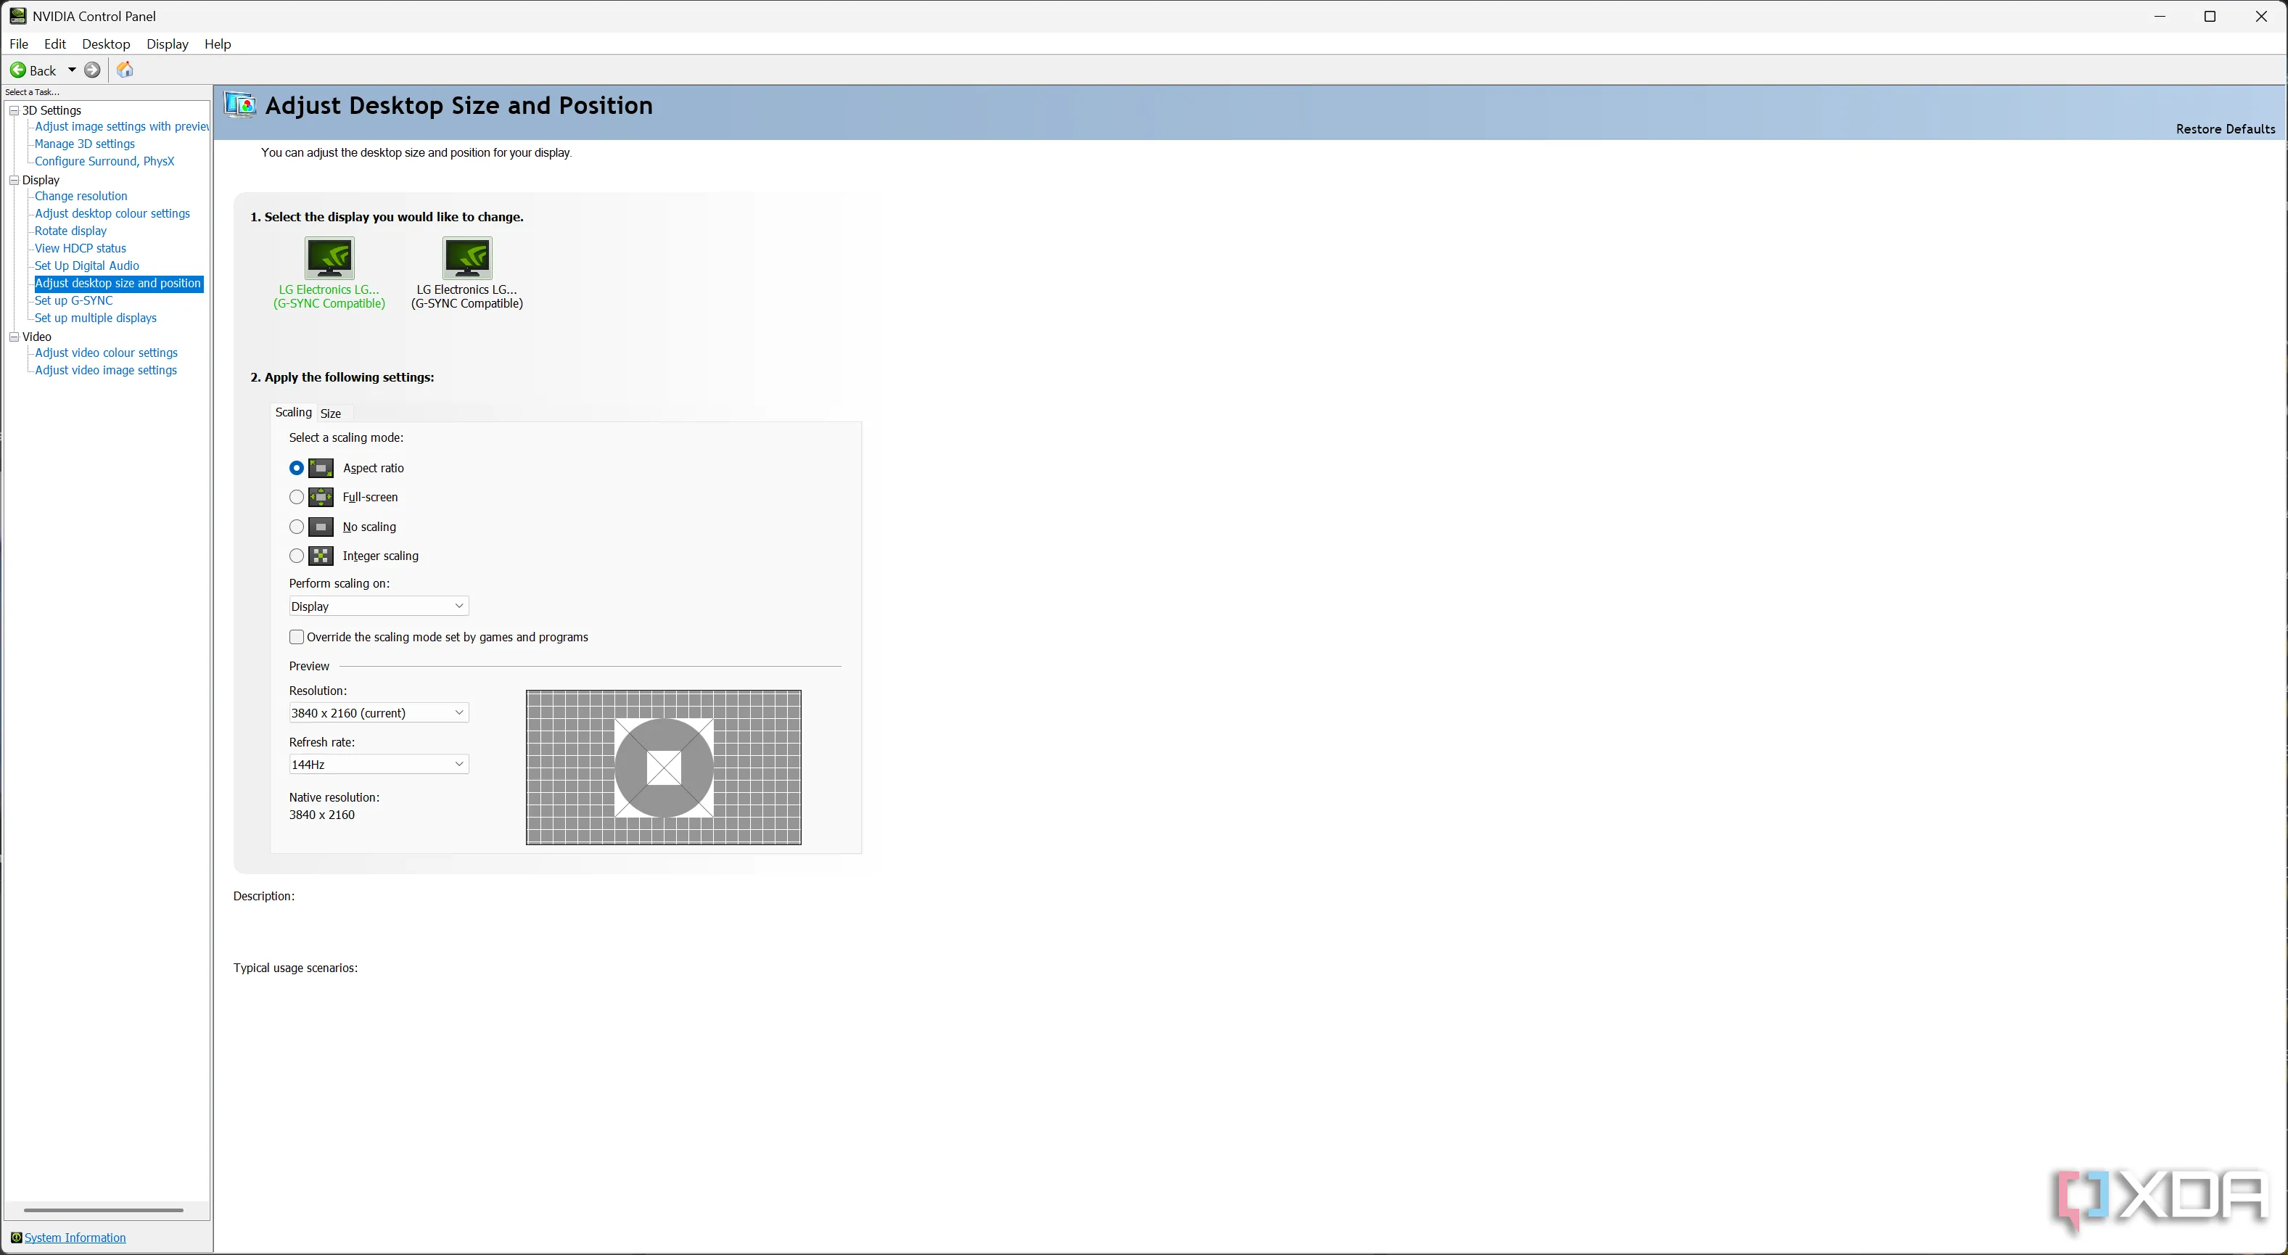2288x1255 pixels.
Task: Select the No scaling radio button
Action: pos(297,527)
